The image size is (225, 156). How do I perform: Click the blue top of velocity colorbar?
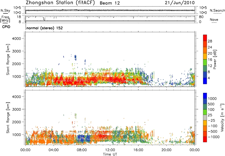coord(205,96)
